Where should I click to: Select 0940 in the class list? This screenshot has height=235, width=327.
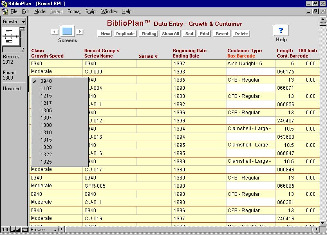(x=60, y=81)
